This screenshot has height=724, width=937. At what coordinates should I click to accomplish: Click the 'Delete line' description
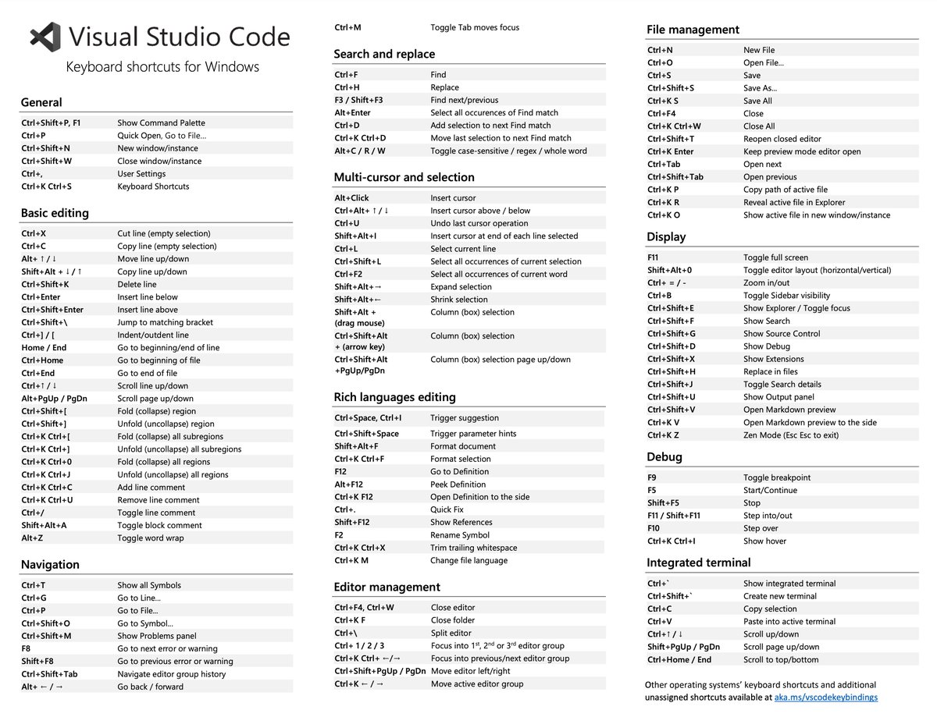click(x=137, y=284)
